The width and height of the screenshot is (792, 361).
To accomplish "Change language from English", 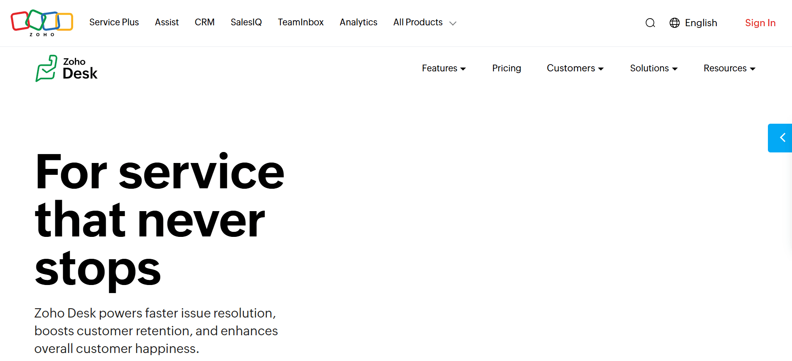I will click(x=701, y=23).
